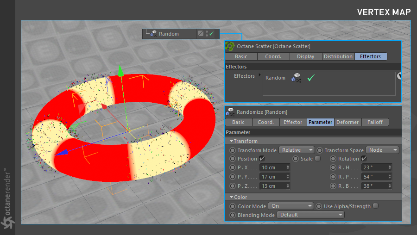Switch to the Distribution tab
Screen dimensions: 417x235
(x=338, y=56)
